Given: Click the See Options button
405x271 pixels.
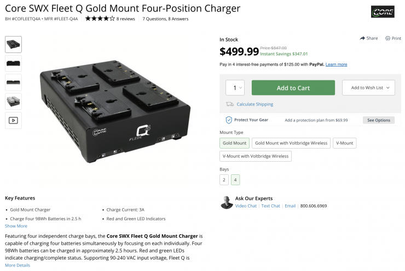Looking at the screenshot, I should point(378,120).
